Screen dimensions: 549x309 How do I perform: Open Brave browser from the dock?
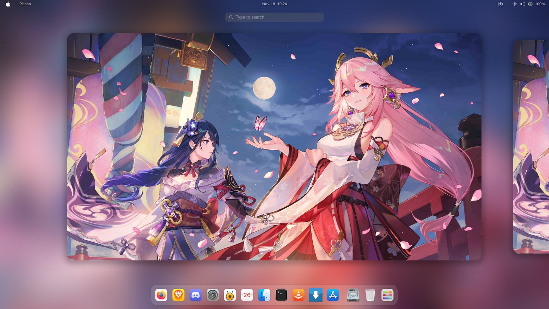[x=178, y=295]
